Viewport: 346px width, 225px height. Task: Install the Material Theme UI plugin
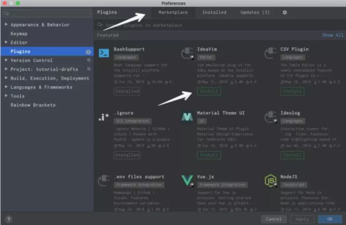tap(209, 155)
